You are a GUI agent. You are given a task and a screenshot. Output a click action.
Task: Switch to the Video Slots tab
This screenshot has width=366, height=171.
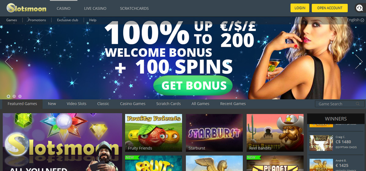coord(77,104)
